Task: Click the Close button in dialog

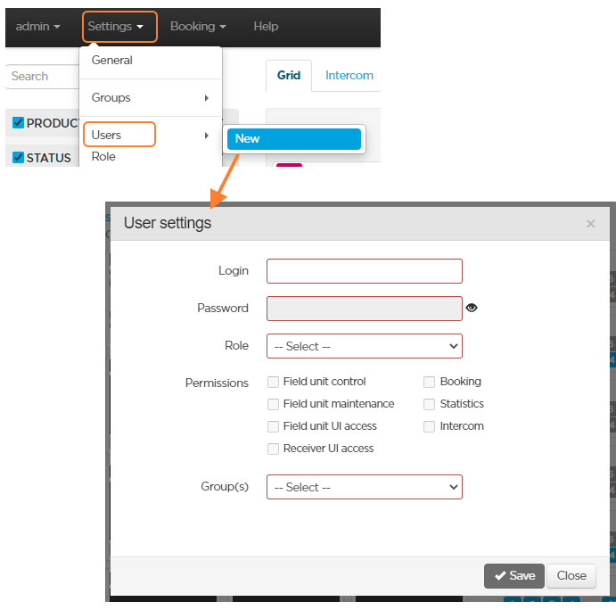Action: click(x=571, y=576)
